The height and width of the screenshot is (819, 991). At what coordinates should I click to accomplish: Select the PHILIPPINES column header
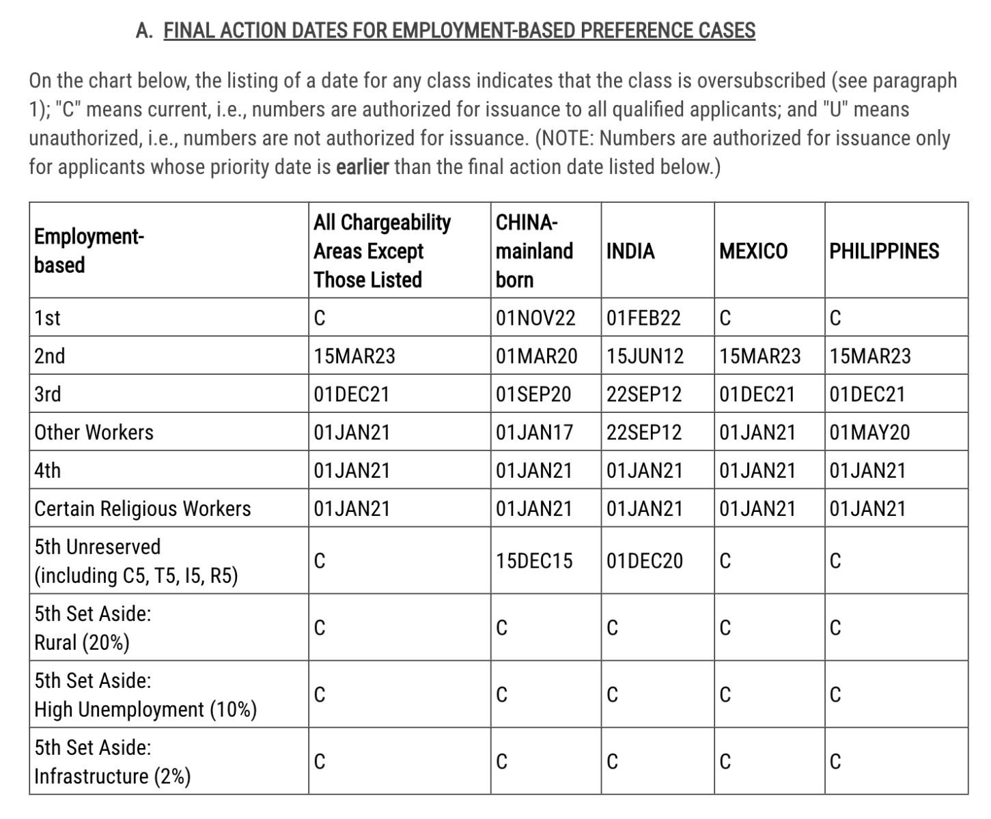tap(884, 251)
